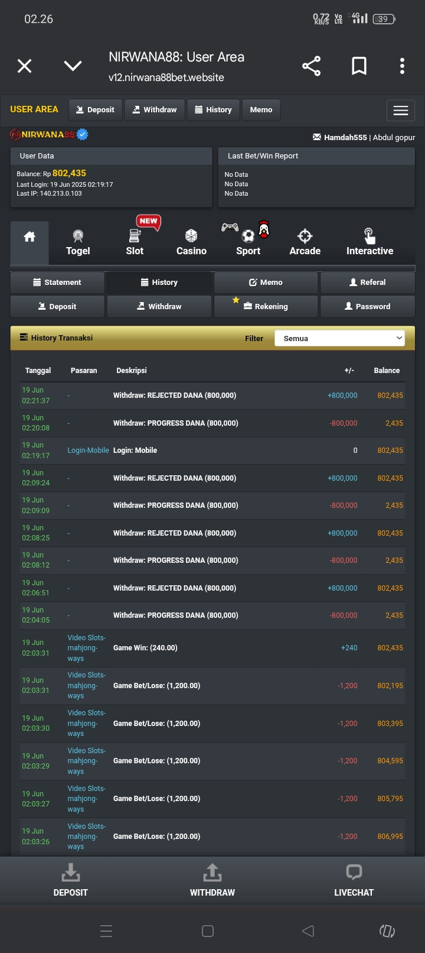Open LIVECHAT from the bottom bar
This screenshot has height=953, width=425.
(x=354, y=880)
